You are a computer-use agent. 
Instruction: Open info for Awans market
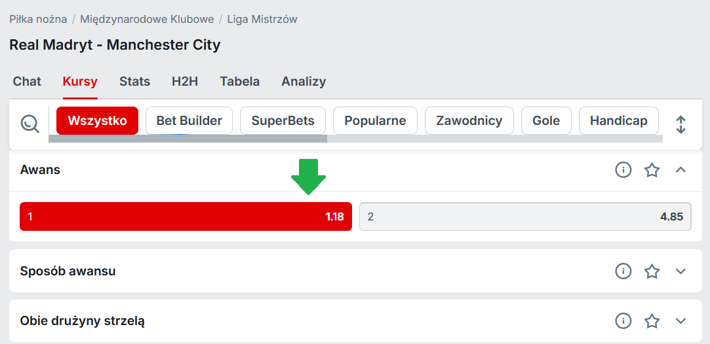pos(623,170)
